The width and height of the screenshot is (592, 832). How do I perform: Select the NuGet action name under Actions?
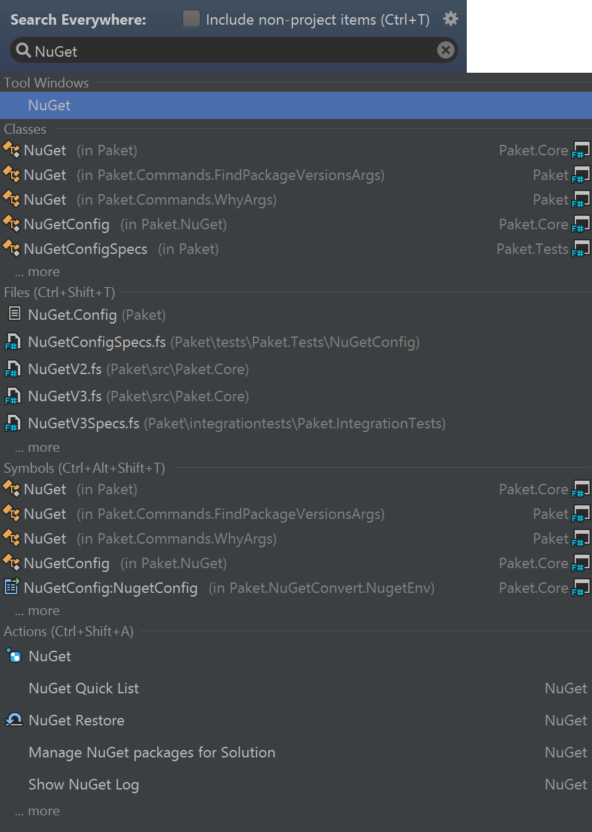pos(50,656)
